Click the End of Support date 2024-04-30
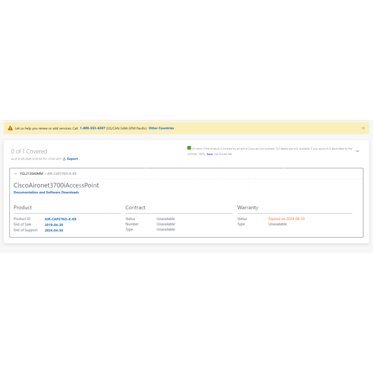 pyautogui.click(x=54, y=230)
